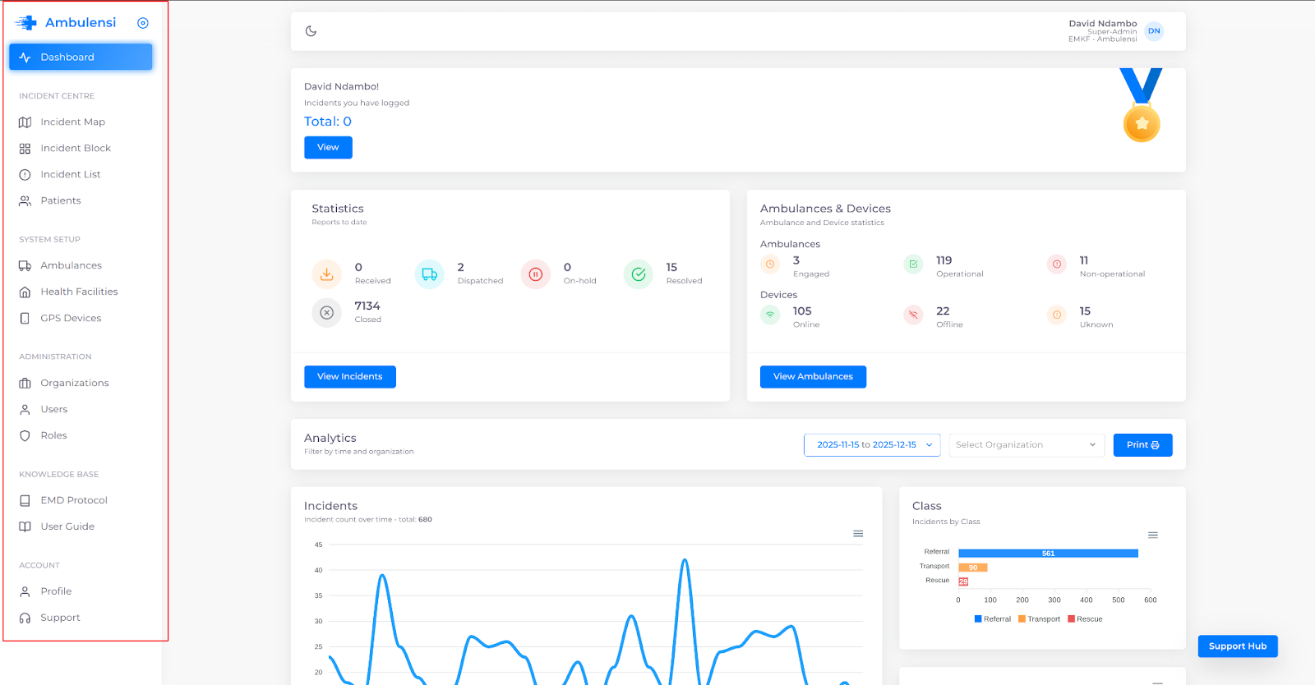Click the GPS Devices icon

pos(25,319)
